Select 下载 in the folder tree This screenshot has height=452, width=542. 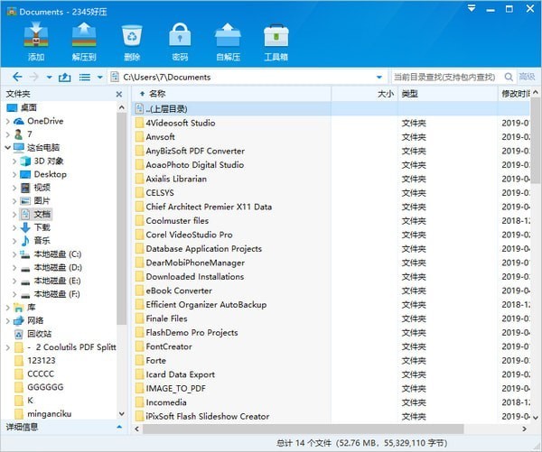point(42,228)
